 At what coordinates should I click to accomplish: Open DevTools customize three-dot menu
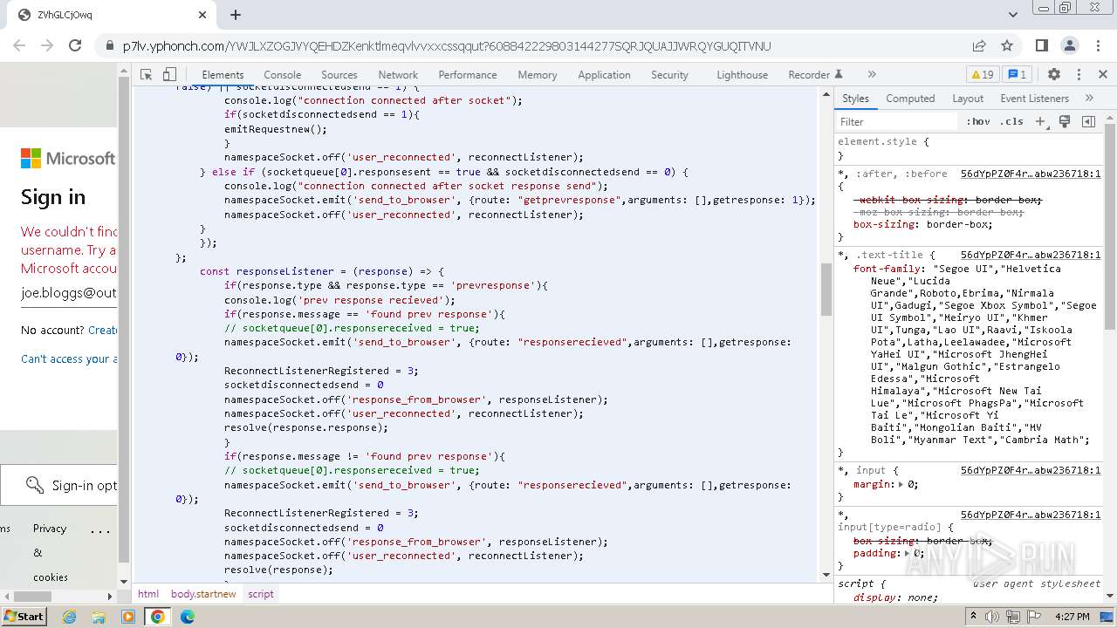[x=1079, y=75]
